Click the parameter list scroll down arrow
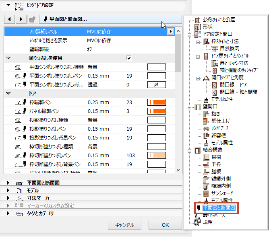Image resolution: width=269 pixels, height=238 pixels. 178,170
